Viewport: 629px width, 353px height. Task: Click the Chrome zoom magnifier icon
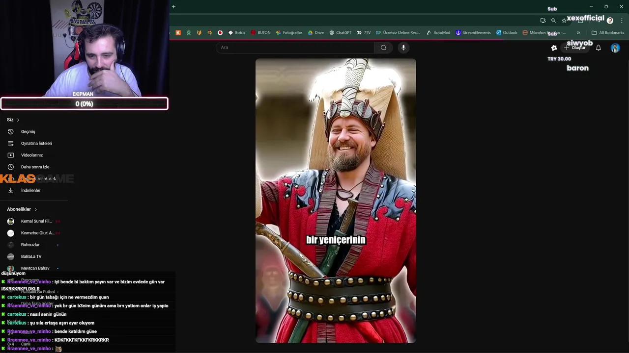553,21
